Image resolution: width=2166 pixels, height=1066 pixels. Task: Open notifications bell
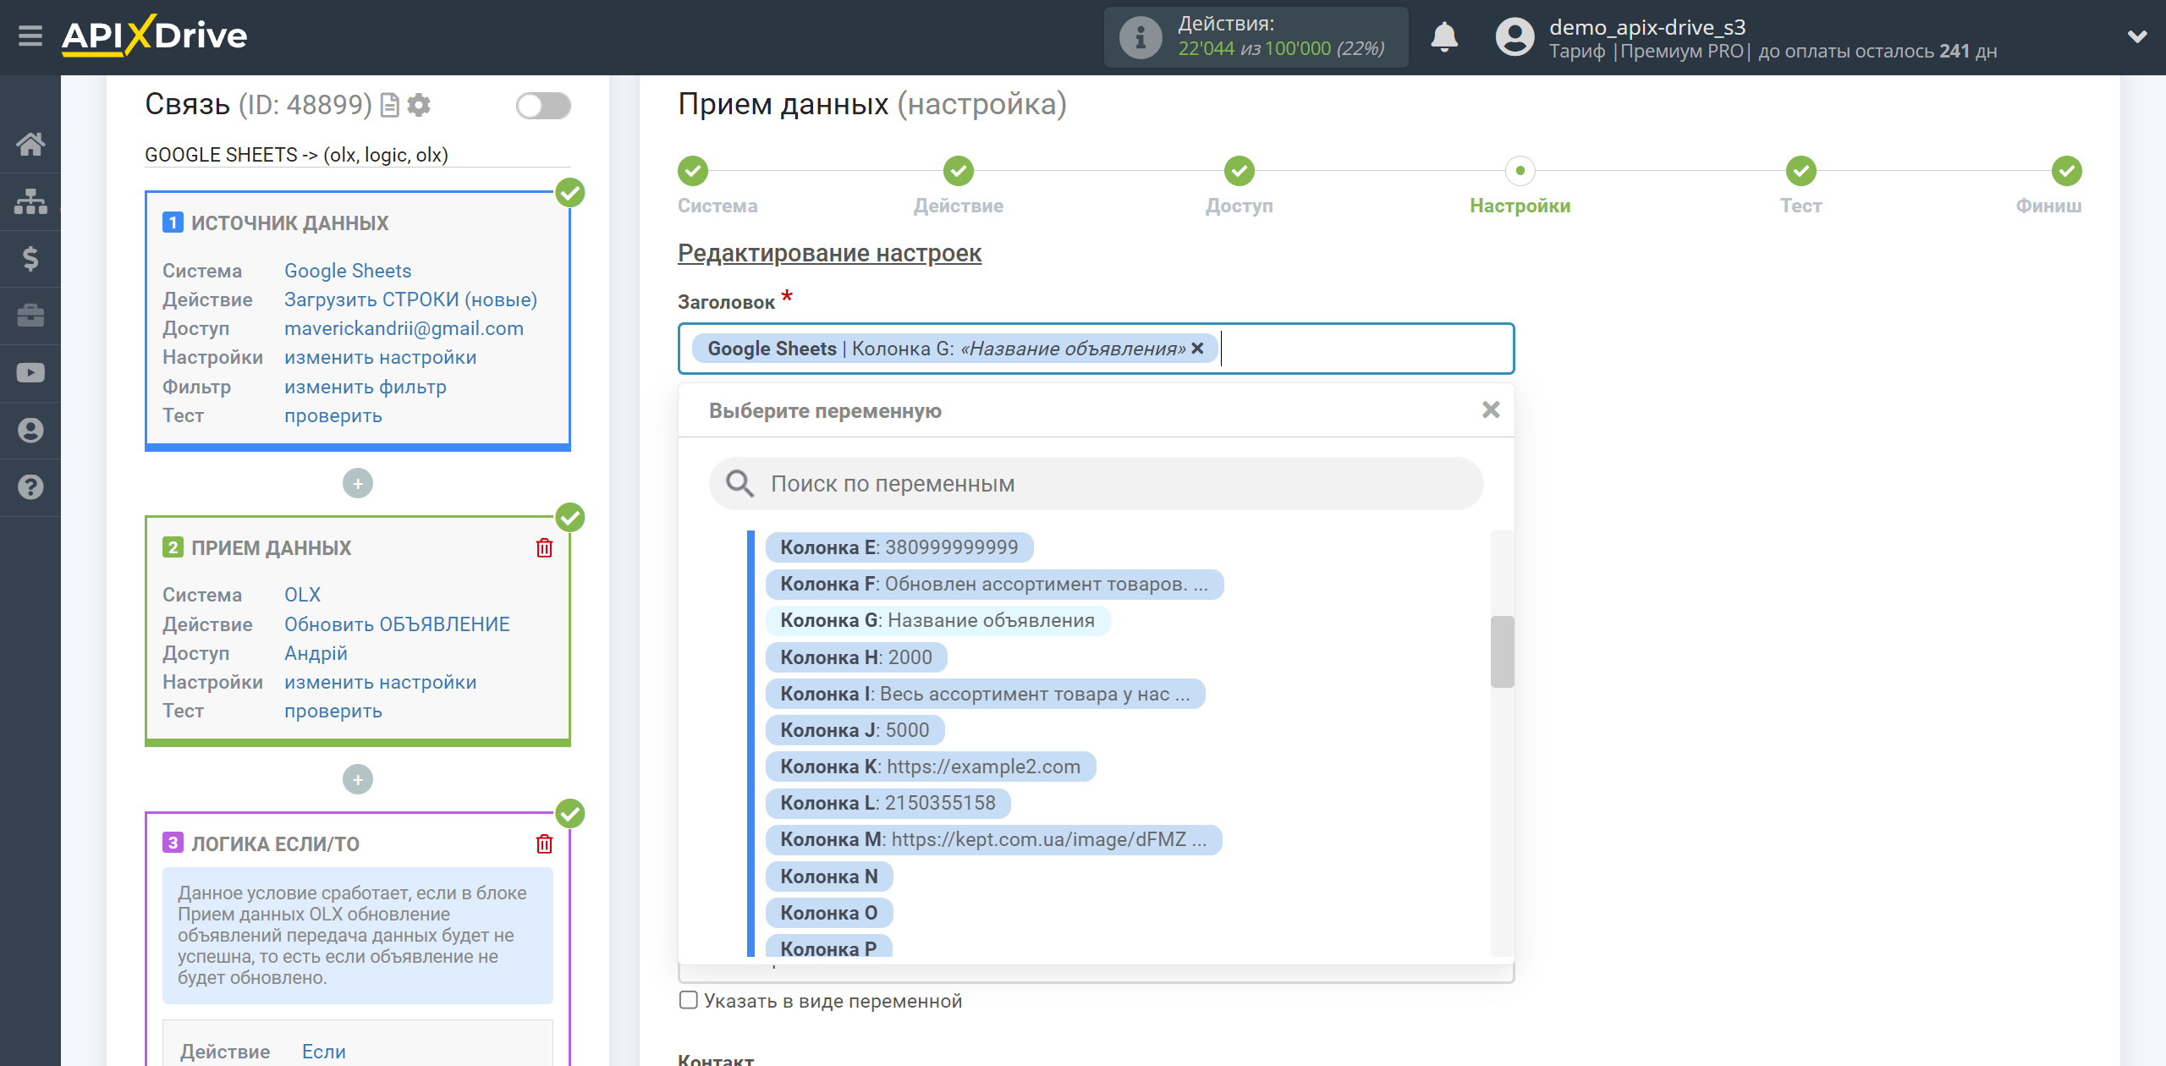tap(1443, 37)
